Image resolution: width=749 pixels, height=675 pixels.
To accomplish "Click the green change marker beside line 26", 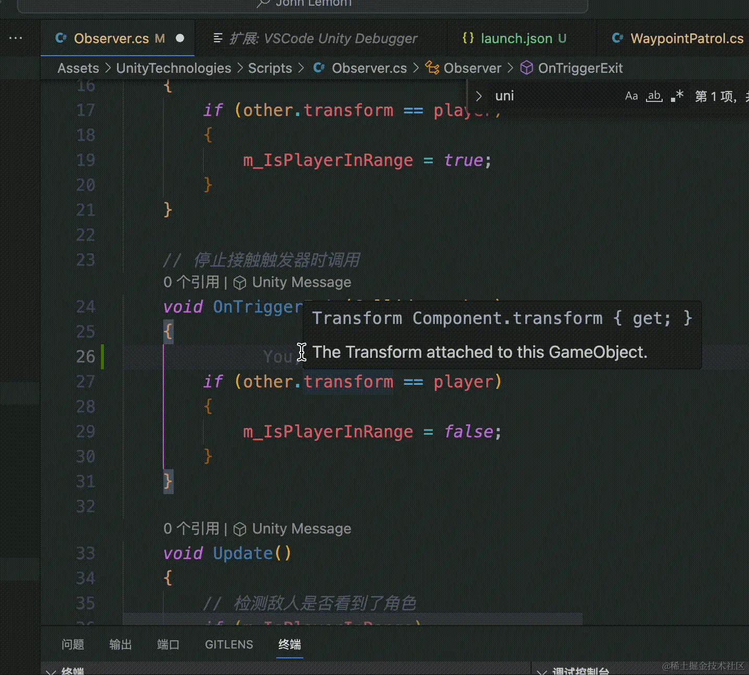I will pyautogui.click(x=102, y=357).
